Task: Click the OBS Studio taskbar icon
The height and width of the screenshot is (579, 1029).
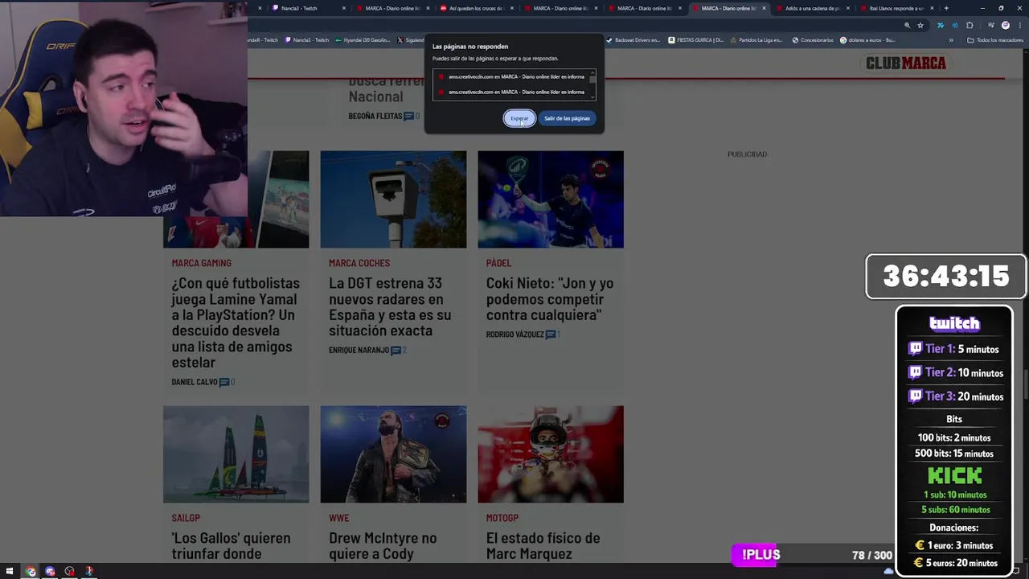Action: click(70, 571)
